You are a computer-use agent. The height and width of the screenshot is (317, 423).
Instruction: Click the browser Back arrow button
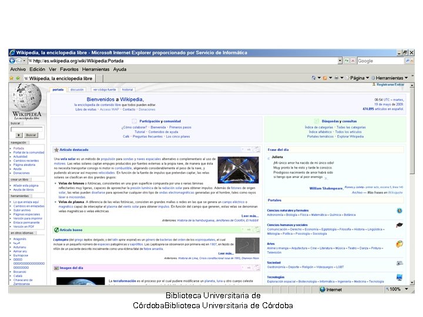12,60
